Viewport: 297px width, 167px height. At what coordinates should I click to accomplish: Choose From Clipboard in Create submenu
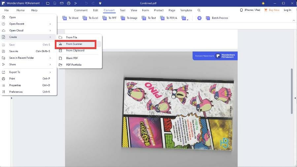(79, 50)
